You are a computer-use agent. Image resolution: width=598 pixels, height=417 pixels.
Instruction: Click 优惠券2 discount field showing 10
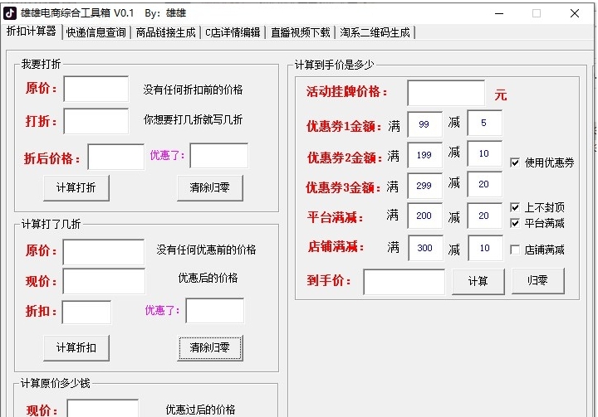tap(484, 153)
